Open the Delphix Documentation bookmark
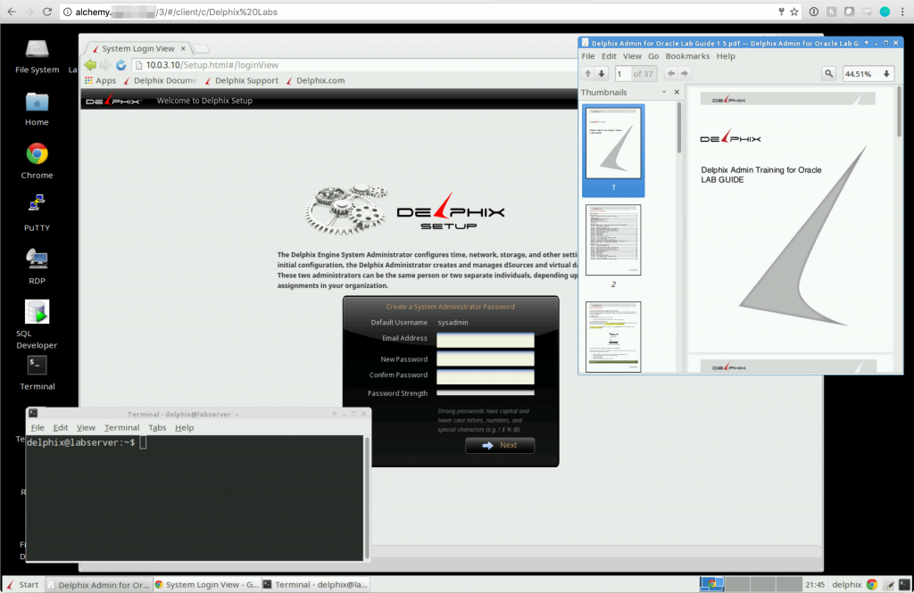This screenshot has height=593, width=914. pyautogui.click(x=160, y=80)
